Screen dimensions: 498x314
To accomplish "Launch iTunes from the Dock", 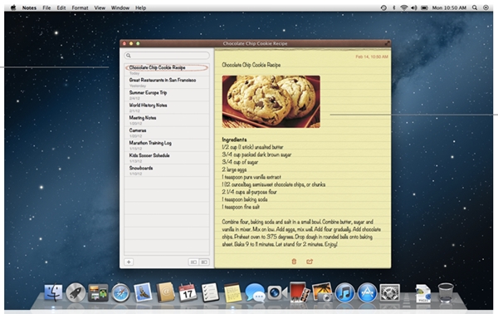I will [344, 292].
